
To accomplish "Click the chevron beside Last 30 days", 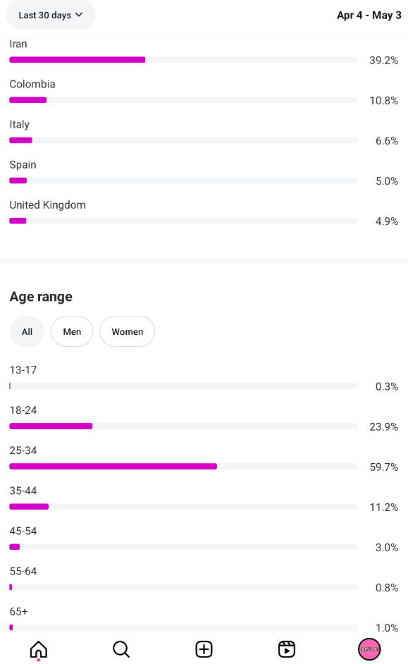I will coord(79,15).
